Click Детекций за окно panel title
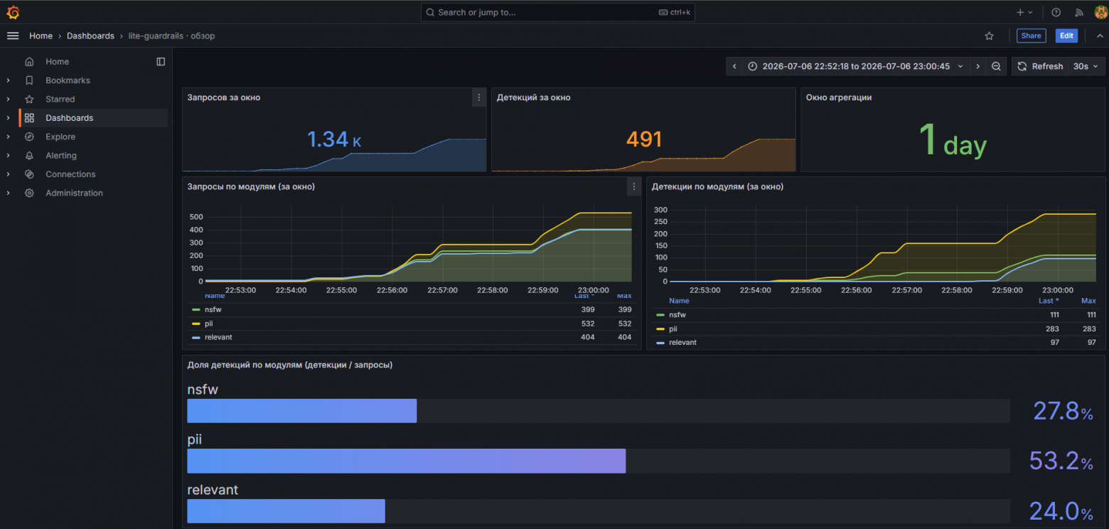 533,97
